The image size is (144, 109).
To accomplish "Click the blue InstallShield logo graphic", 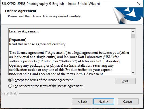I will coord(128,16).
